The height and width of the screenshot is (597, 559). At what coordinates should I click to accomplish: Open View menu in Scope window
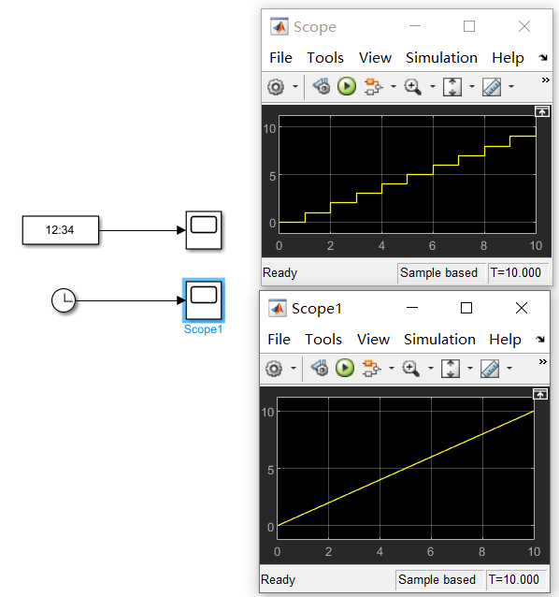point(375,58)
